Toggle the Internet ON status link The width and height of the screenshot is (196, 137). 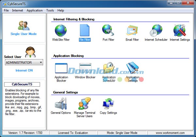click(x=24, y=70)
